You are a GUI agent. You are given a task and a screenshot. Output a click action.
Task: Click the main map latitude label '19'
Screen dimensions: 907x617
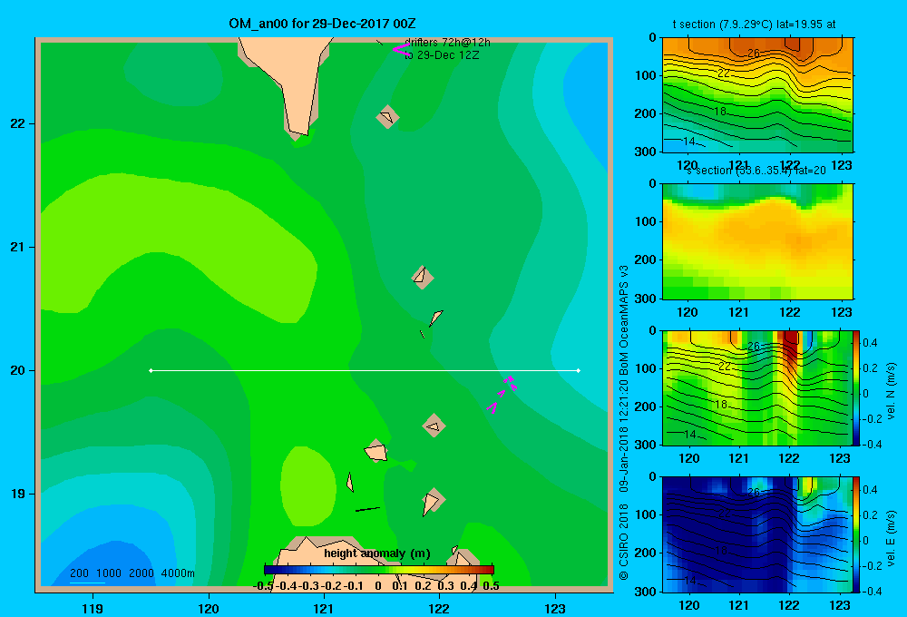tap(18, 494)
